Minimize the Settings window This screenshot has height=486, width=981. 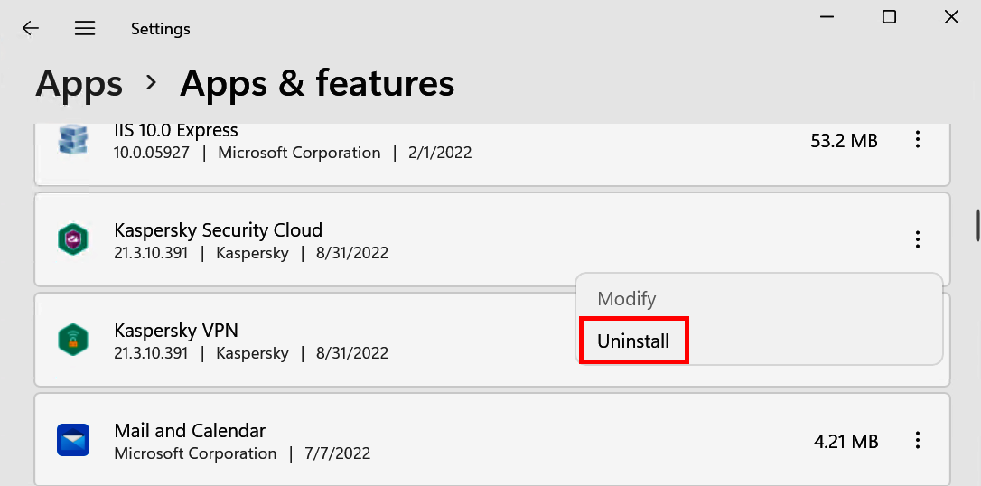pyautogui.click(x=827, y=17)
